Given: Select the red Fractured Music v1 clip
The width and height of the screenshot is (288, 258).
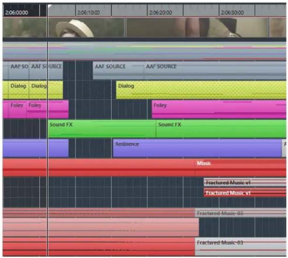Looking at the screenshot, I should click(x=245, y=193).
